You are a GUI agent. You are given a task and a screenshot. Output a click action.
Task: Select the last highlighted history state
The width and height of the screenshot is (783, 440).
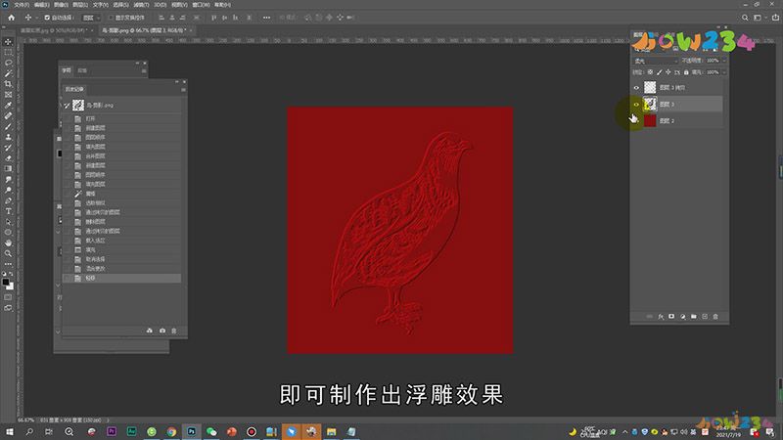pos(122,278)
